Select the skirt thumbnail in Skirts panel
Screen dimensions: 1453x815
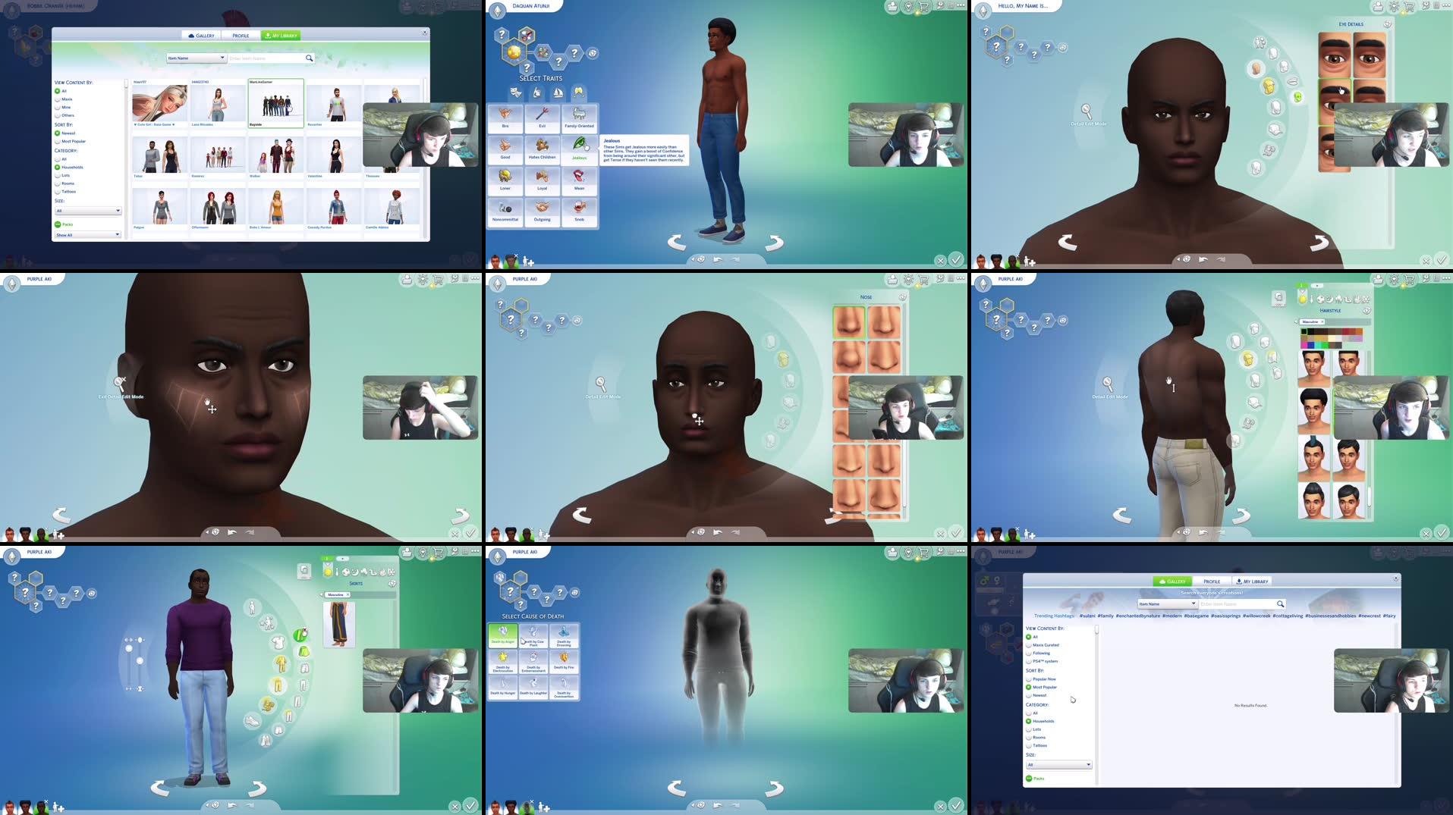pyautogui.click(x=339, y=624)
